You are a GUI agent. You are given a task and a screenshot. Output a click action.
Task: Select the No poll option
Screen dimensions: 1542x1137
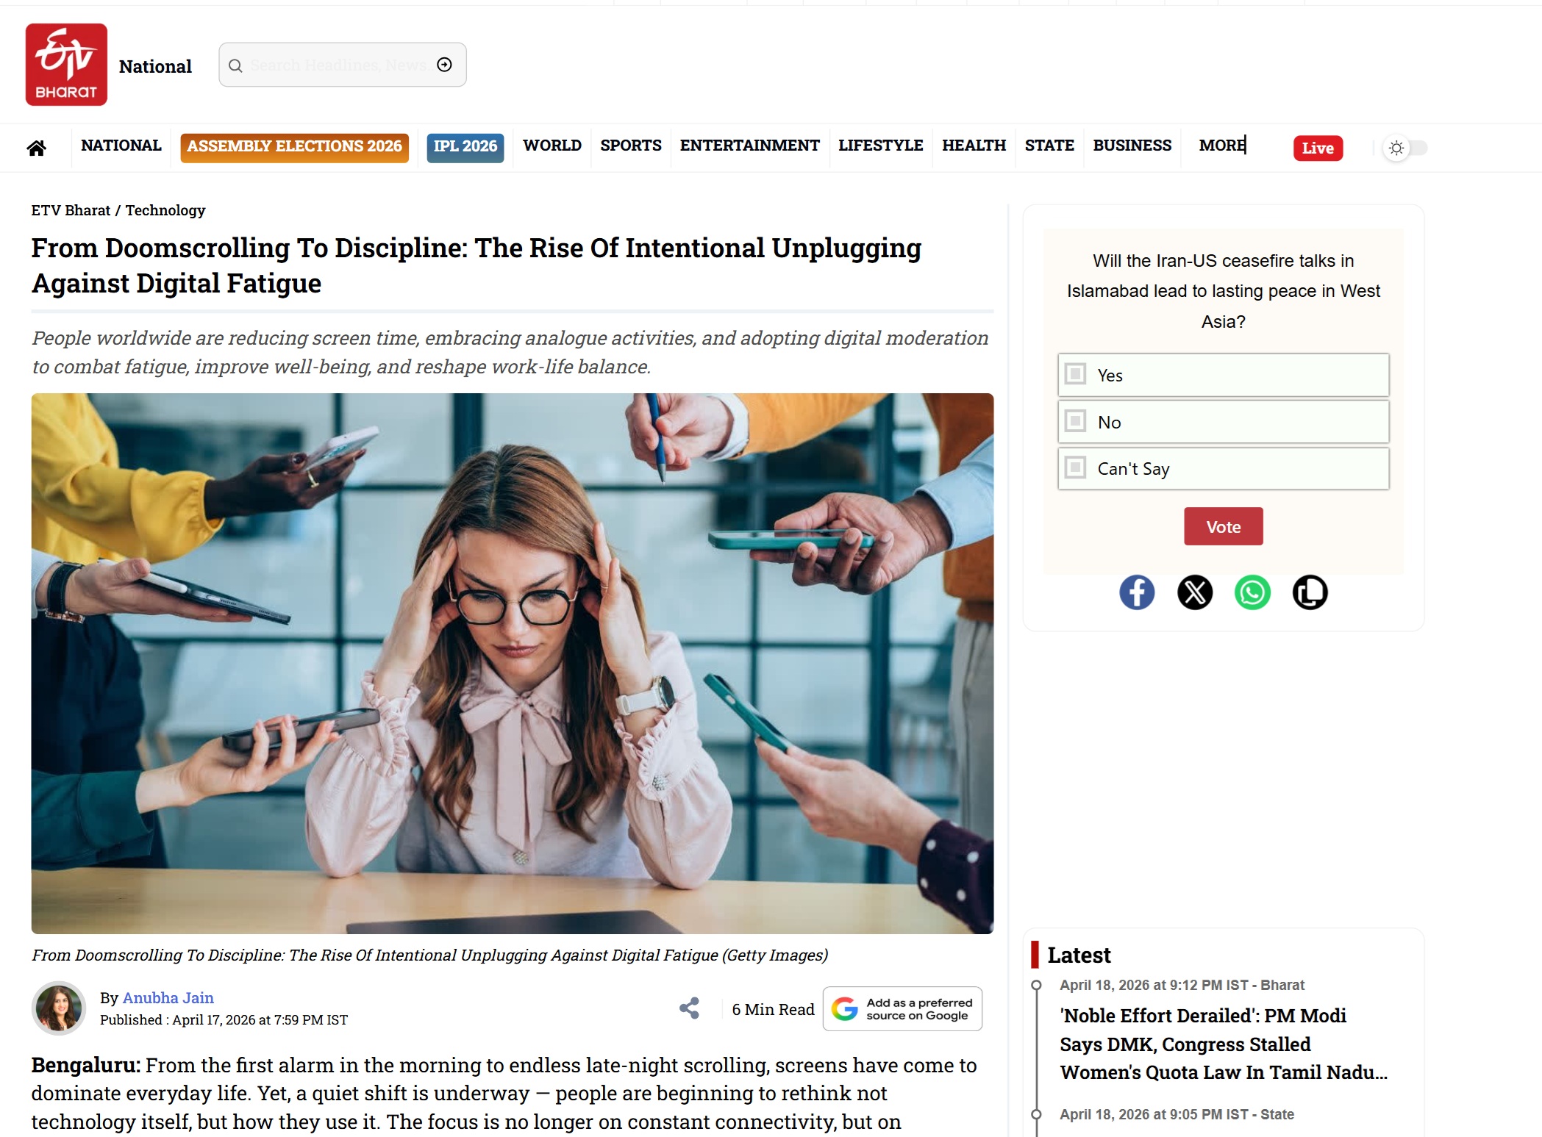pyautogui.click(x=1224, y=422)
